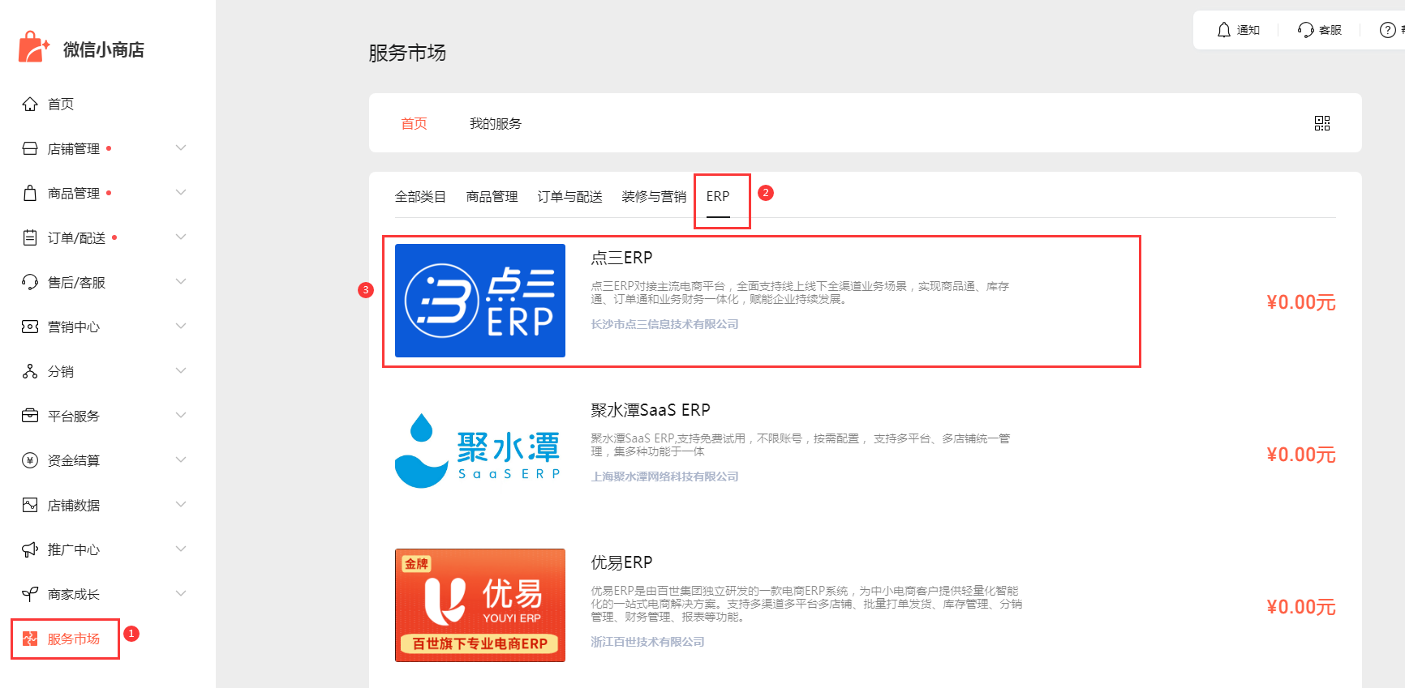Image resolution: width=1405 pixels, height=688 pixels.
Task: Select the 装修与营销 category tab
Action: pyautogui.click(x=654, y=196)
